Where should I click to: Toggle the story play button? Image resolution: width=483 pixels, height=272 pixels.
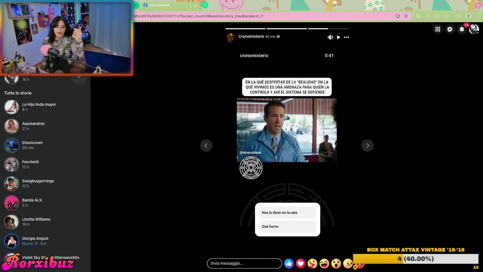338,37
